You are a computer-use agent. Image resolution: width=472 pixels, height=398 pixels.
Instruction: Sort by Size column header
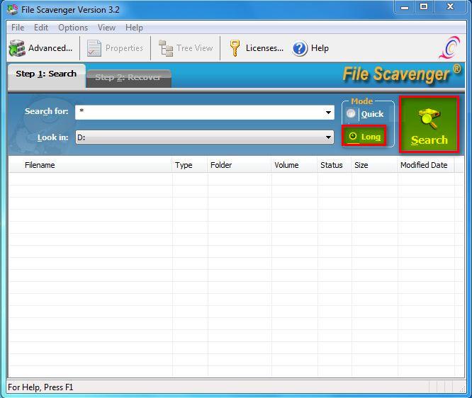coord(374,165)
